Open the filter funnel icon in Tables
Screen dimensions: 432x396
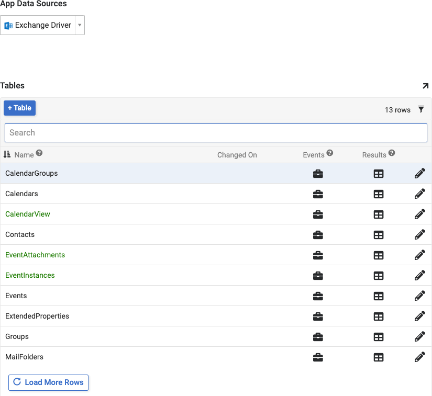(421, 110)
